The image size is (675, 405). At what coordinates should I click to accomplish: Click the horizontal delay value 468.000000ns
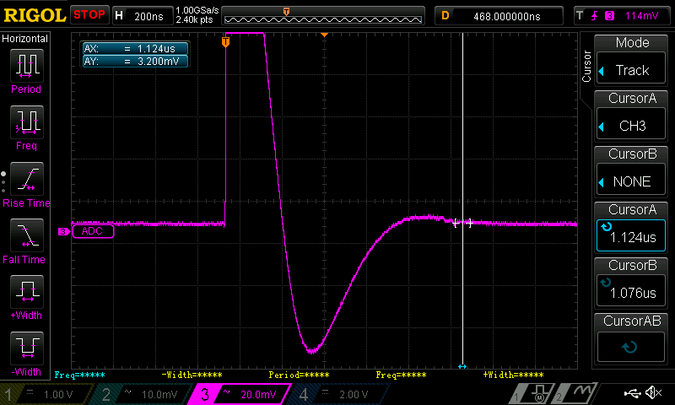pos(508,16)
